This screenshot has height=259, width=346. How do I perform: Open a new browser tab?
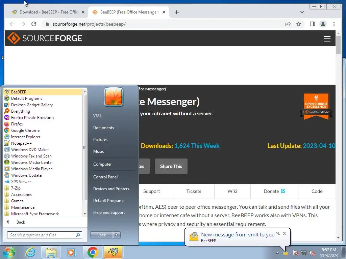coord(176,12)
